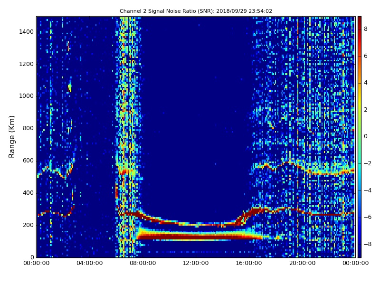Click the SNR colorbar gradient strip
This screenshot has height=285, width=380.
pyautogui.click(x=360, y=137)
